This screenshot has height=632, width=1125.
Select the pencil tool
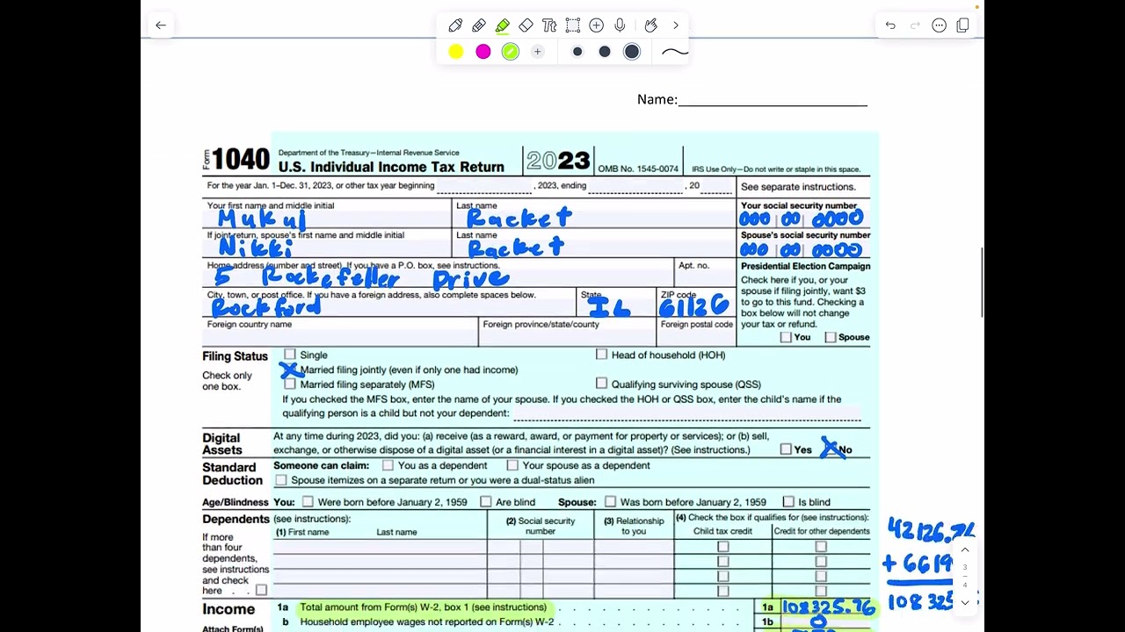click(x=479, y=25)
